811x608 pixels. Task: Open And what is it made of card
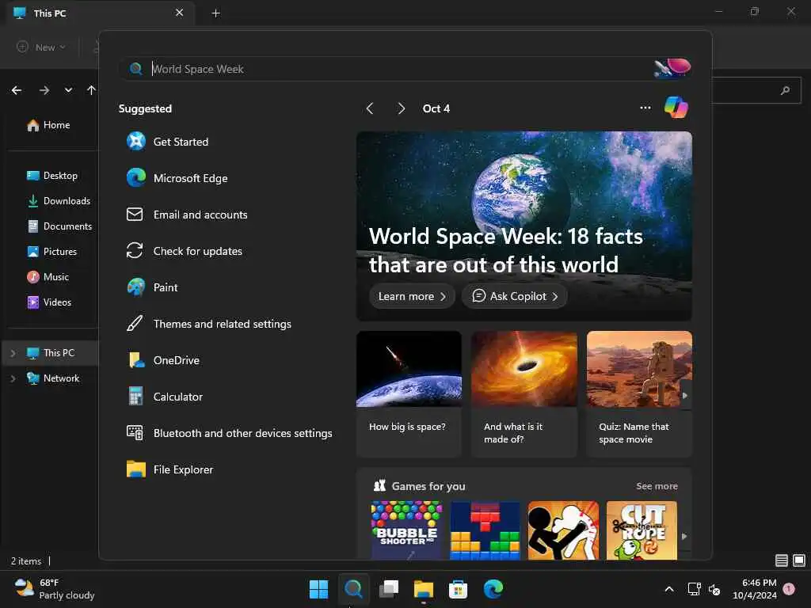[x=524, y=394]
